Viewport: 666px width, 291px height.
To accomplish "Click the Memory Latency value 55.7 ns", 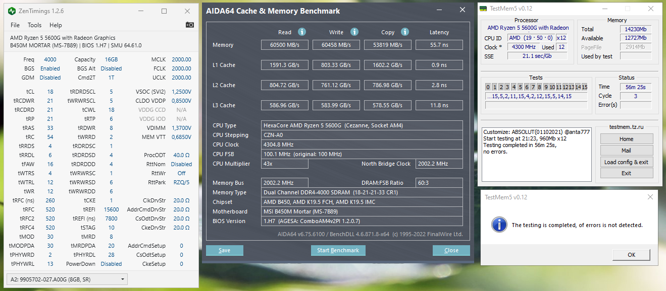I will click(x=439, y=45).
